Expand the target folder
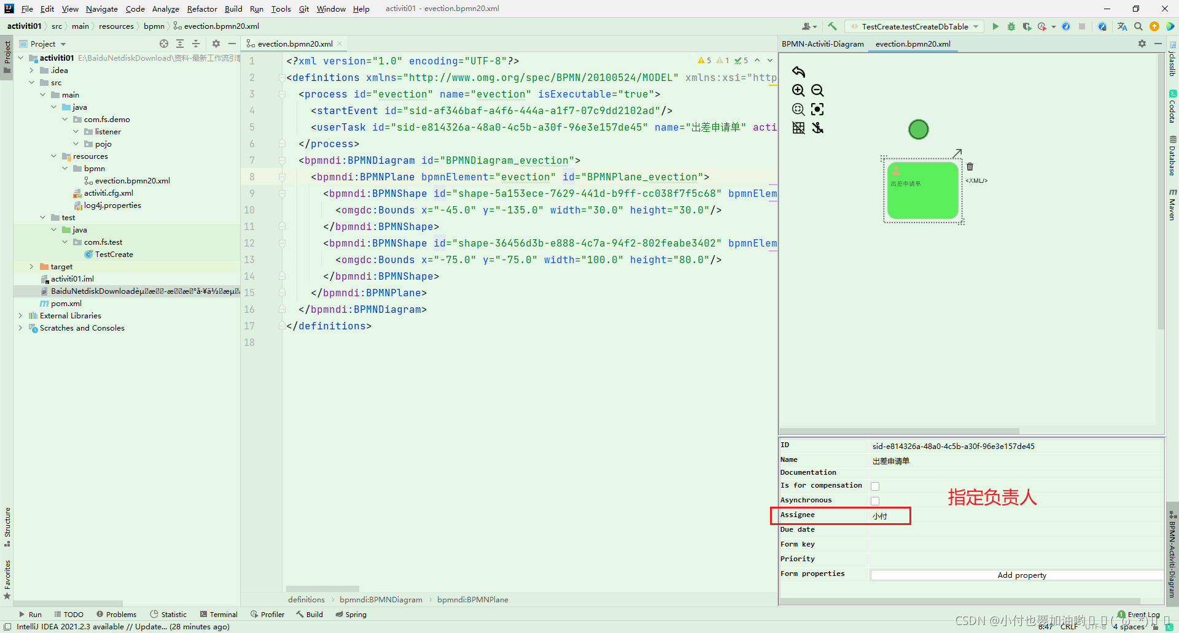 (31, 267)
